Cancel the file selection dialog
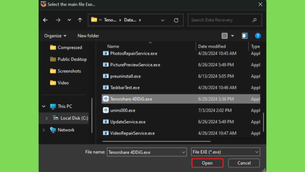 [x=244, y=163]
